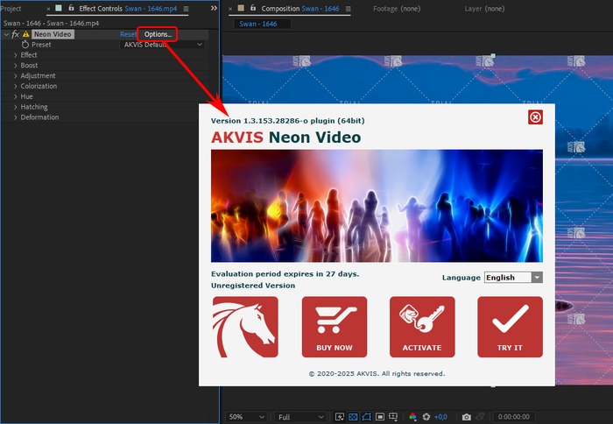This screenshot has height=424, width=613.
Task: Toggle Fast Previews icon
Action: (340, 417)
